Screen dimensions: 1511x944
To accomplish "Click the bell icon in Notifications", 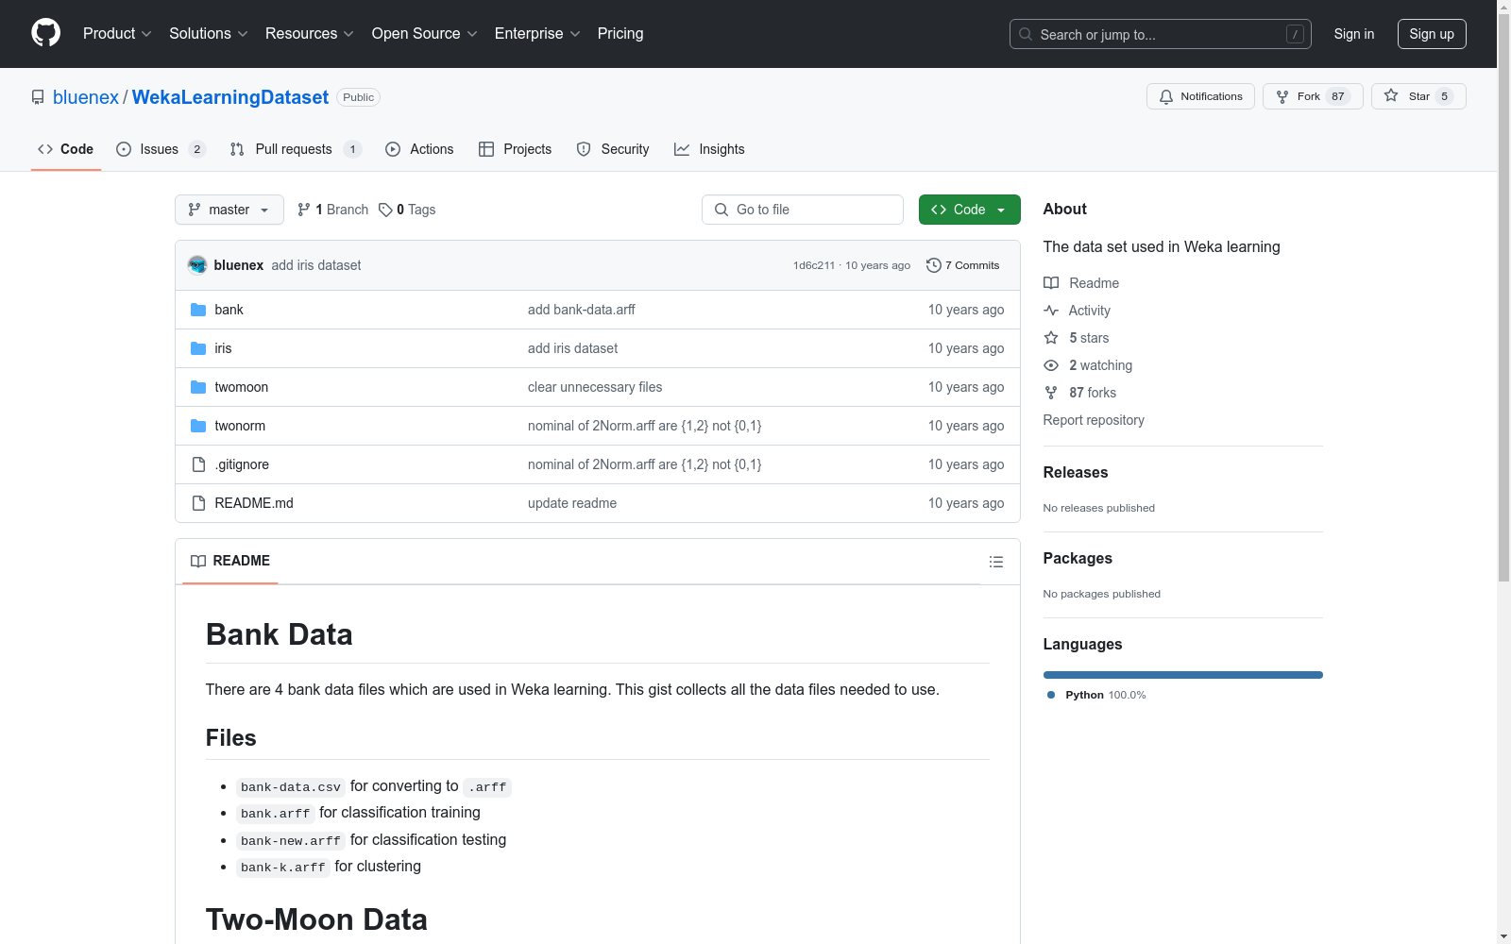I will coord(1166,96).
